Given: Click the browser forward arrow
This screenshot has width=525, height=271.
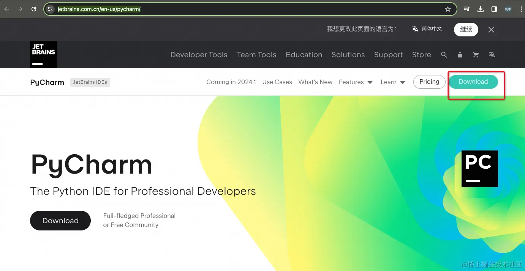Looking at the screenshot, I should (x=20, y=9).
